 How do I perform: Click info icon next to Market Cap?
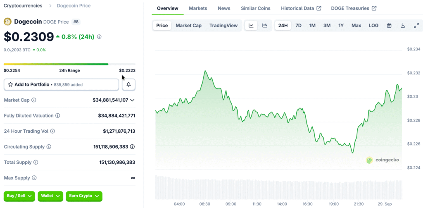point(34,100)
